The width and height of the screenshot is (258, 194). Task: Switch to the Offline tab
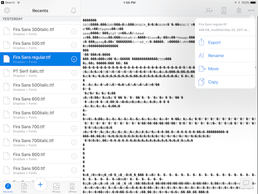73,188
